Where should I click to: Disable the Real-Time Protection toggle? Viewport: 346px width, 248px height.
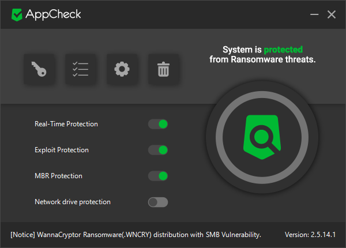158,124
